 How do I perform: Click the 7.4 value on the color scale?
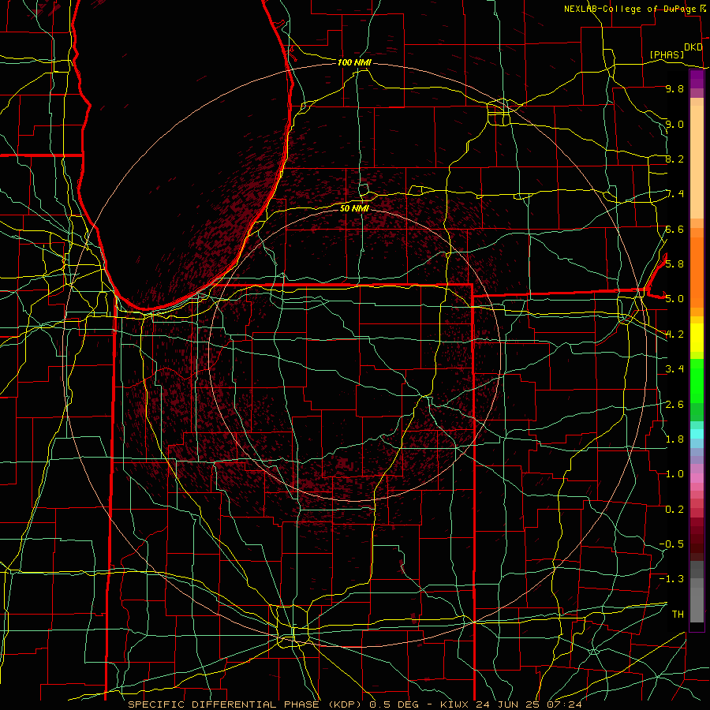tap(674, 194)
